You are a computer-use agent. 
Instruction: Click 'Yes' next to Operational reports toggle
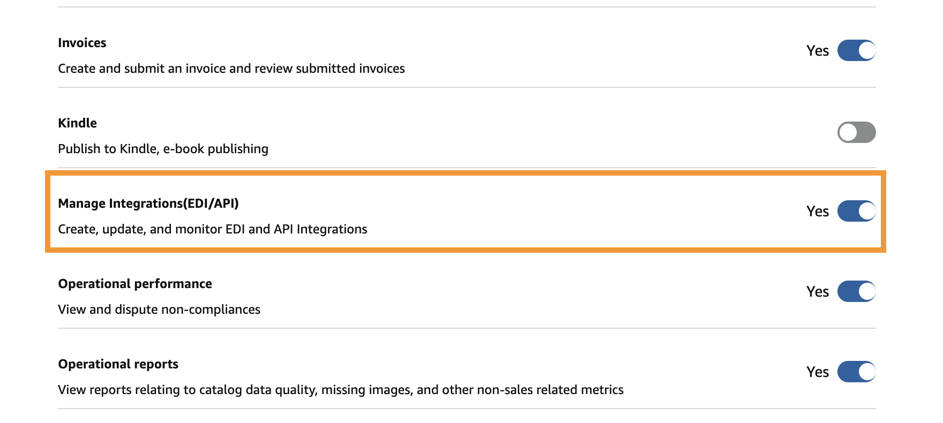(817, 372)
